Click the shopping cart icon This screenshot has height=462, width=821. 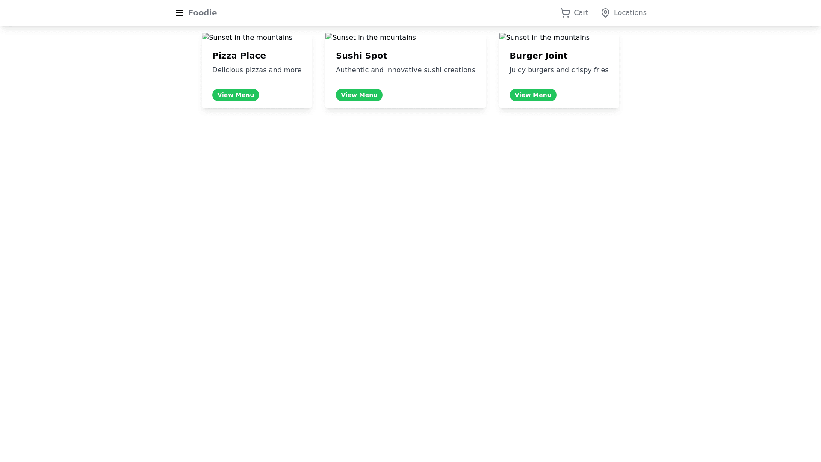565,13
